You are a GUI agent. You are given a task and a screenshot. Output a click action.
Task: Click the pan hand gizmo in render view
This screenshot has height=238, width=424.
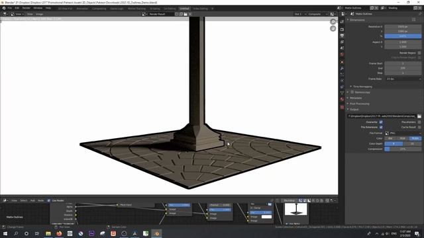click(x=333, y=28)
